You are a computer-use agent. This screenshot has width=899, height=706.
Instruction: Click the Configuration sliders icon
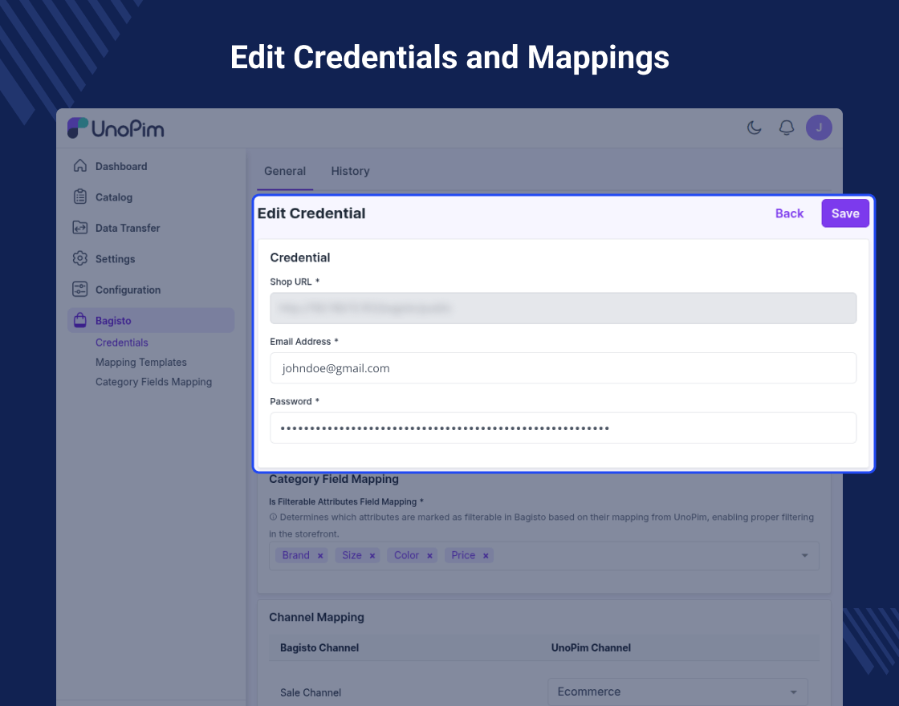[x=80, y=290]
